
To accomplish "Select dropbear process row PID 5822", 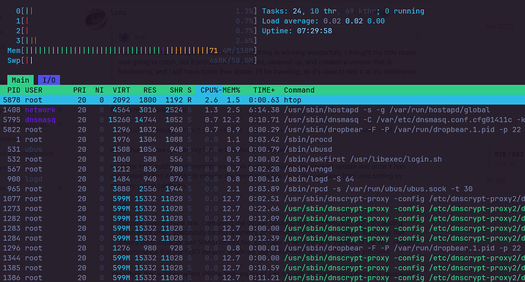I will (x=262, y=130).
